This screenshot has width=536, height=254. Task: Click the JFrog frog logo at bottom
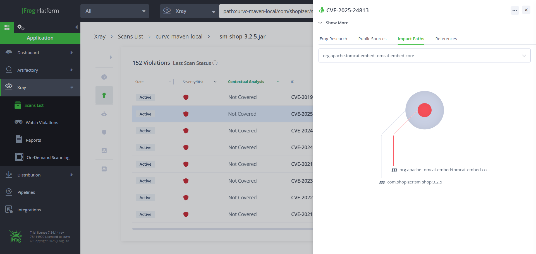pos(16,236)
